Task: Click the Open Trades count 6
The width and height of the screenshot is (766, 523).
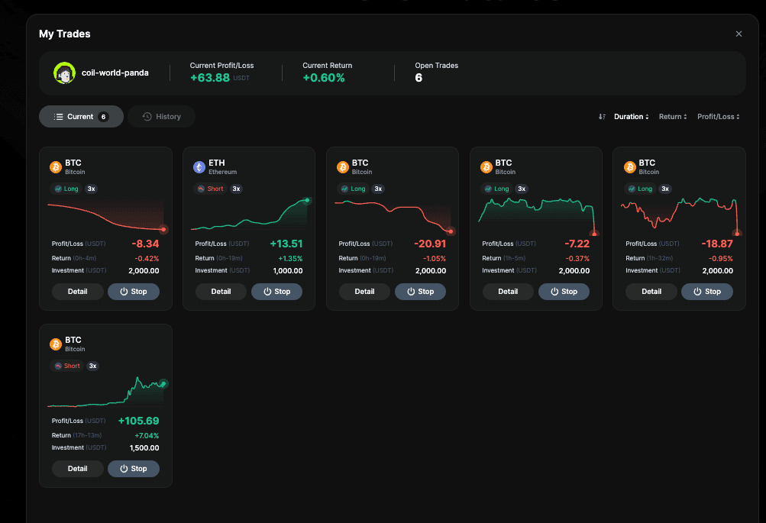Action: point(419,78)
